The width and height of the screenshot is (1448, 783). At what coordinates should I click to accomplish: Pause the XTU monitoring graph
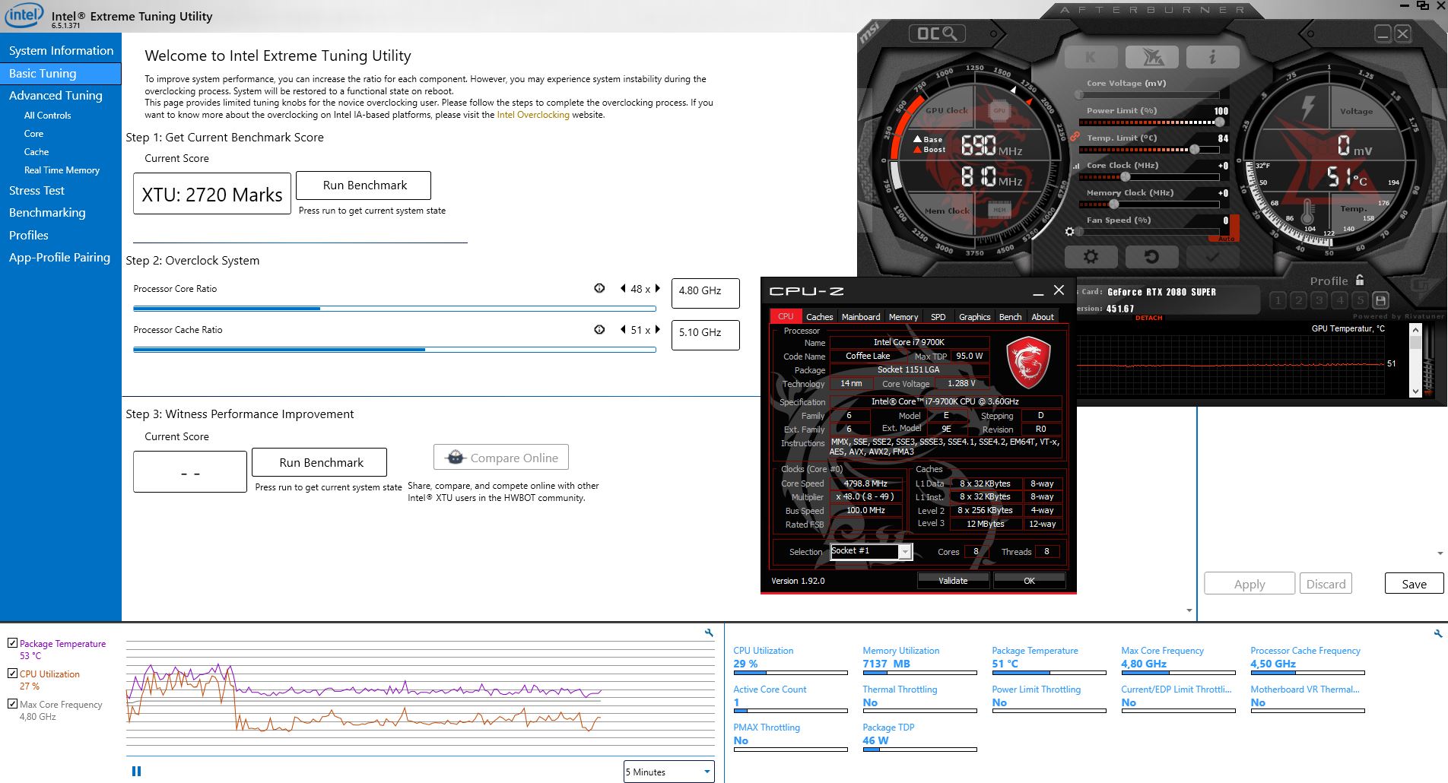tap(136, 771)
